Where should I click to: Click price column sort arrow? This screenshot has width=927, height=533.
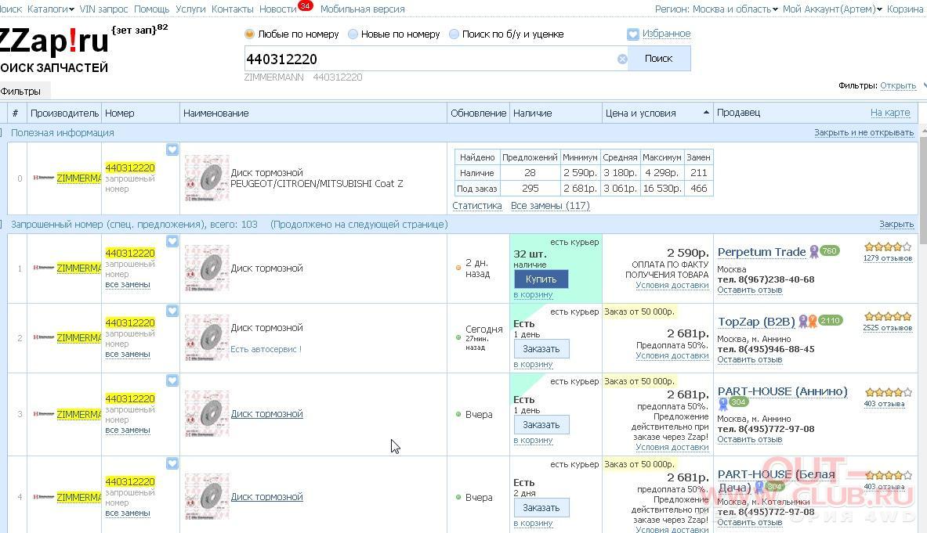[x=706, y=112]
